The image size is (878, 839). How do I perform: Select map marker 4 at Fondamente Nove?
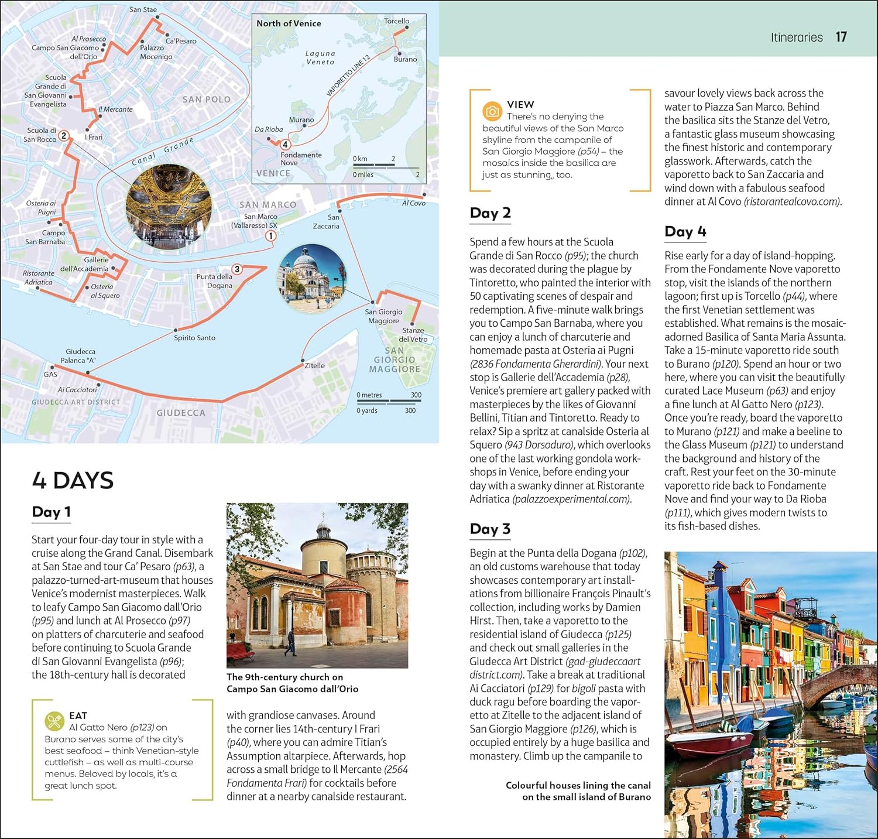click(x=285, y=145)
